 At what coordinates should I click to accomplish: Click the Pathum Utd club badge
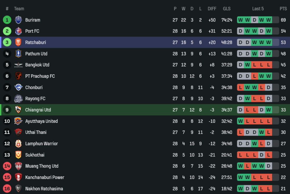click(x=18, y=54)
